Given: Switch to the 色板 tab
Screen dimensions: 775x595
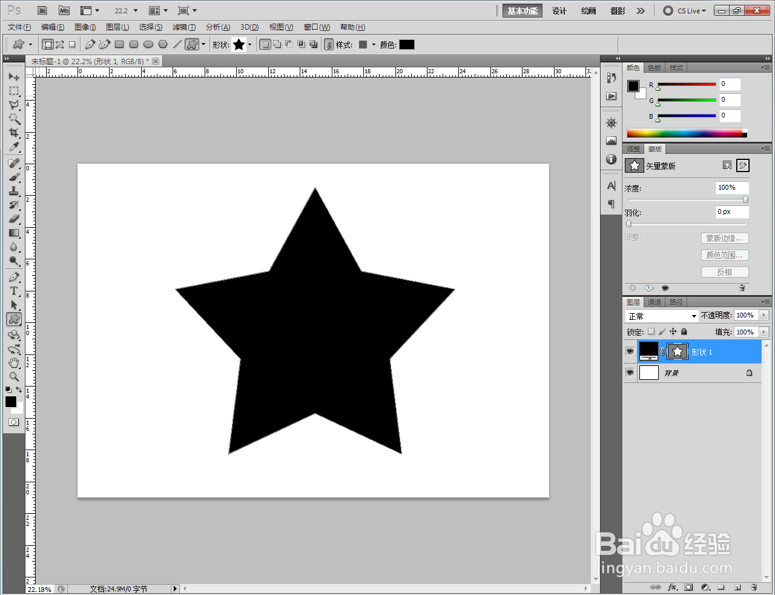Looking at the screenshot, I should pyautogui.click(x=655, y=68).
